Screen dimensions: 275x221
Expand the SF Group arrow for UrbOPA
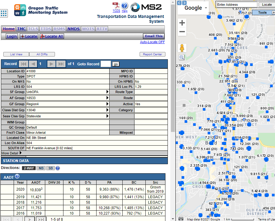tap(107, 92)
